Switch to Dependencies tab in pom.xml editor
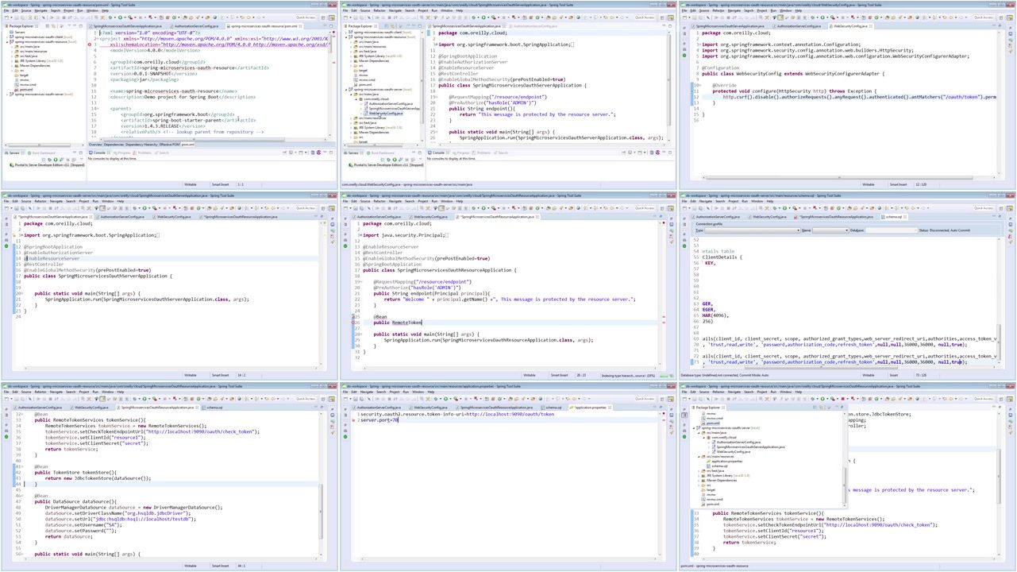This screenshot has height=572, width=1017. [x=114, y=145]
